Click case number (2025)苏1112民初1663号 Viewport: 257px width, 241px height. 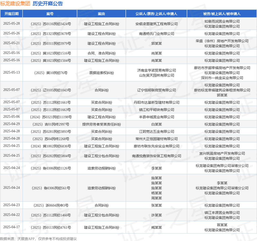tap(51, 110)
